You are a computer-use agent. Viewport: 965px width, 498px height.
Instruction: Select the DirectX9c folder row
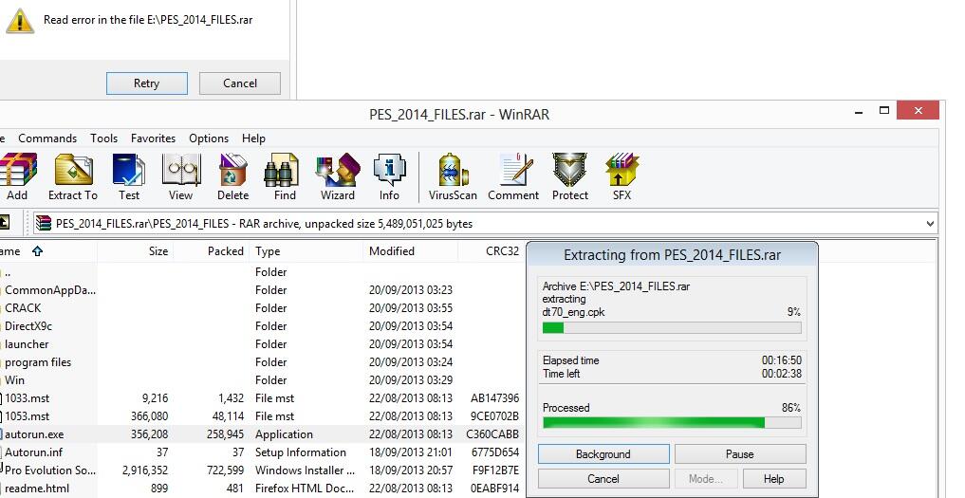click(262, 326)
